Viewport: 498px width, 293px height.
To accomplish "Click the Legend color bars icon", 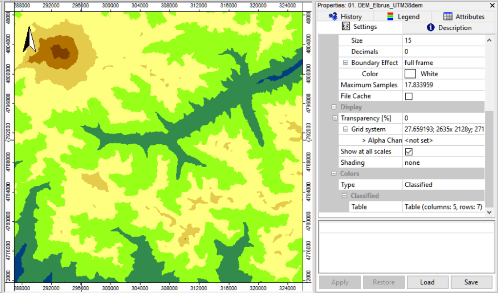I will click(x=391, y=16).
